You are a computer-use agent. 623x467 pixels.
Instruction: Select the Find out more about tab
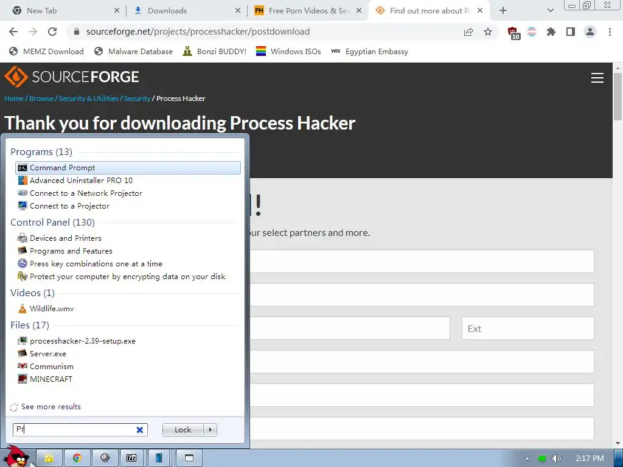[x=429, y=11]
